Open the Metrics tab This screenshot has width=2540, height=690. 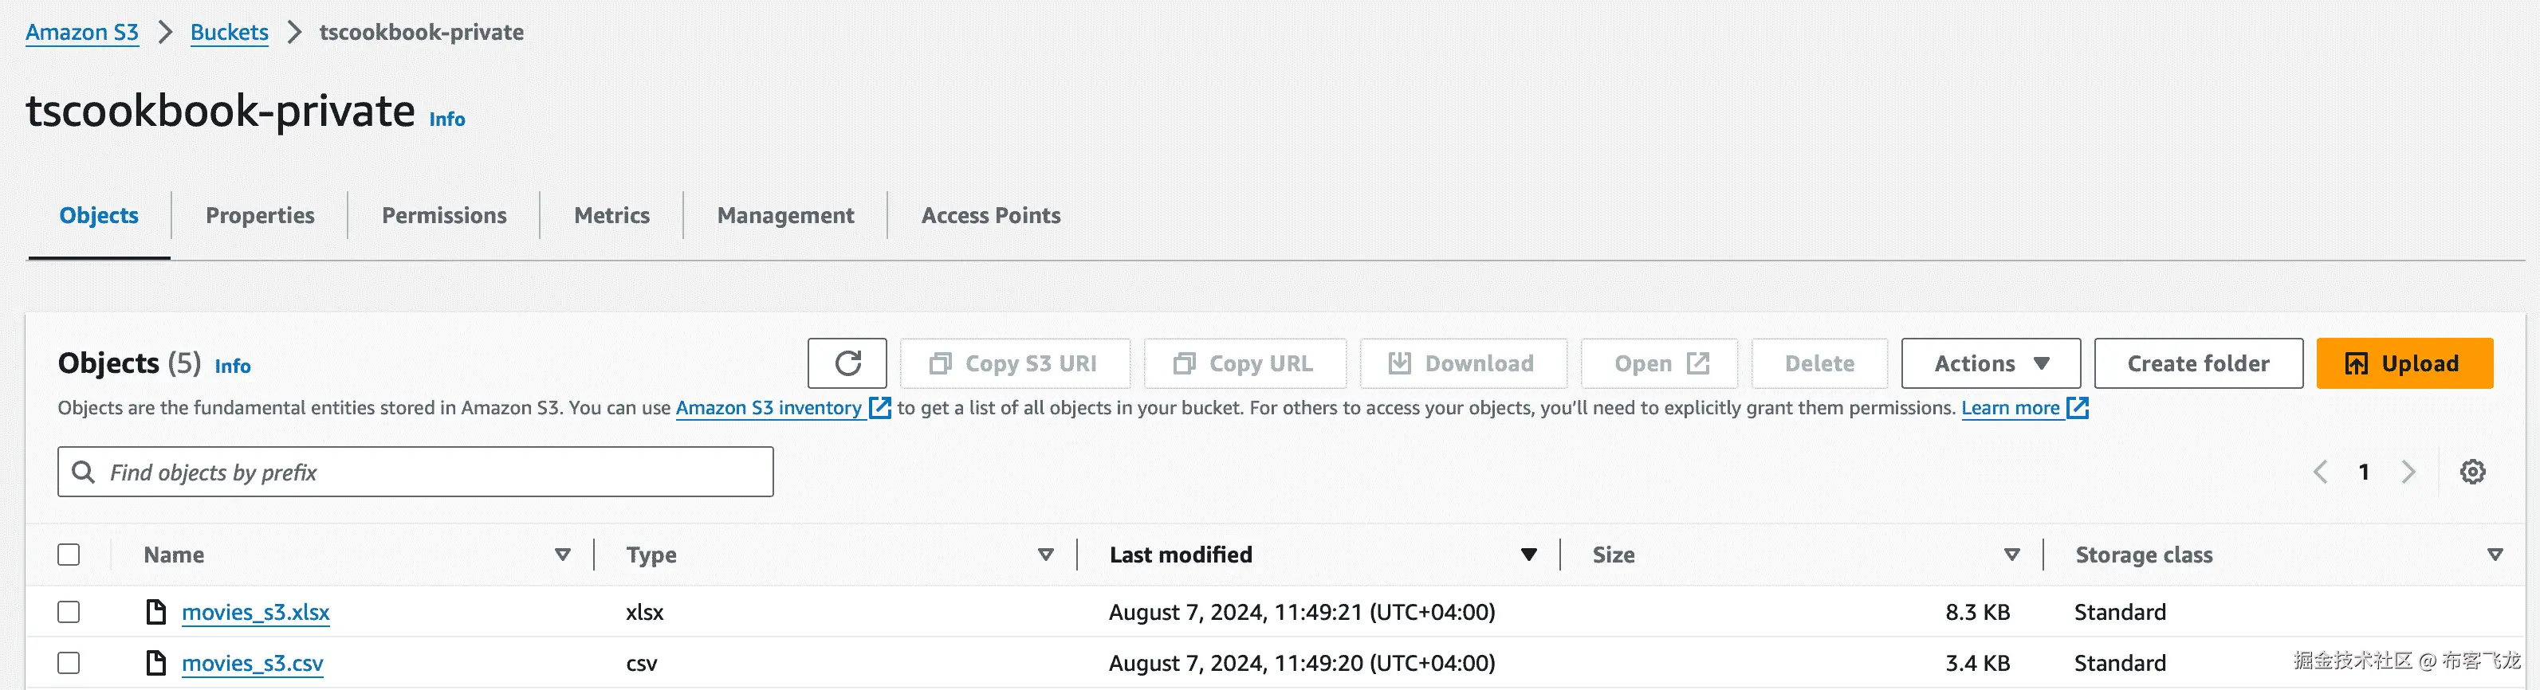point(611,216)
